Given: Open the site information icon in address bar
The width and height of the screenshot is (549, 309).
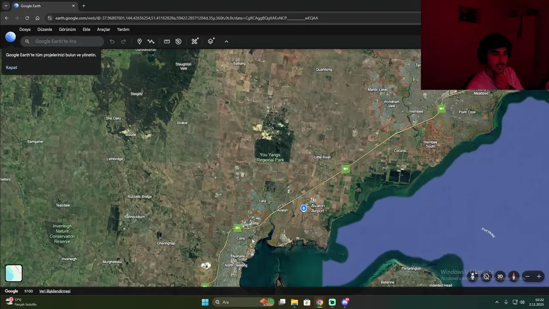Looking at the screenshot, I should pyautogui.click(x=49, y=18).
